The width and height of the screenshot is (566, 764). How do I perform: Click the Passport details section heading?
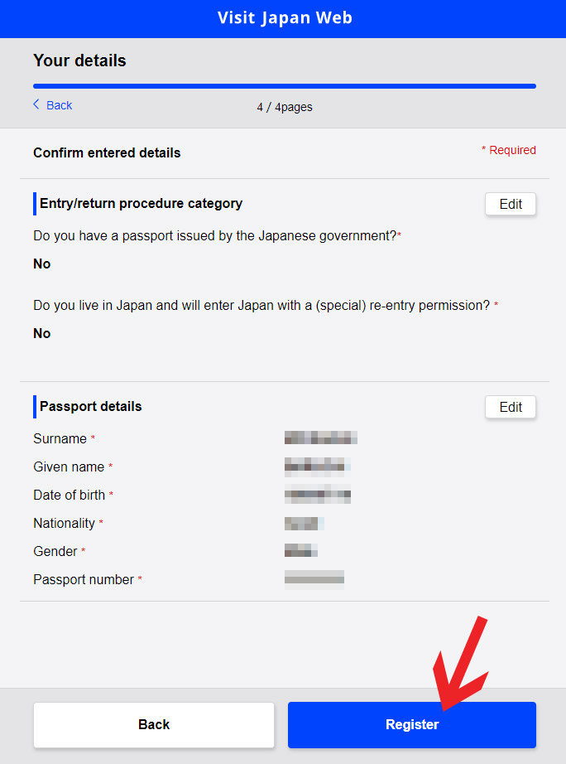click(x=91, y=406)
